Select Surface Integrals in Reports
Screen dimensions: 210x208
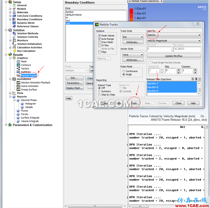pyautogui.click(x=30, y=118)
